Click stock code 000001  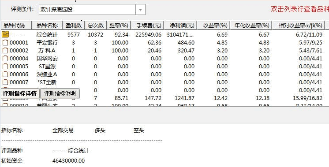(19, 43)
